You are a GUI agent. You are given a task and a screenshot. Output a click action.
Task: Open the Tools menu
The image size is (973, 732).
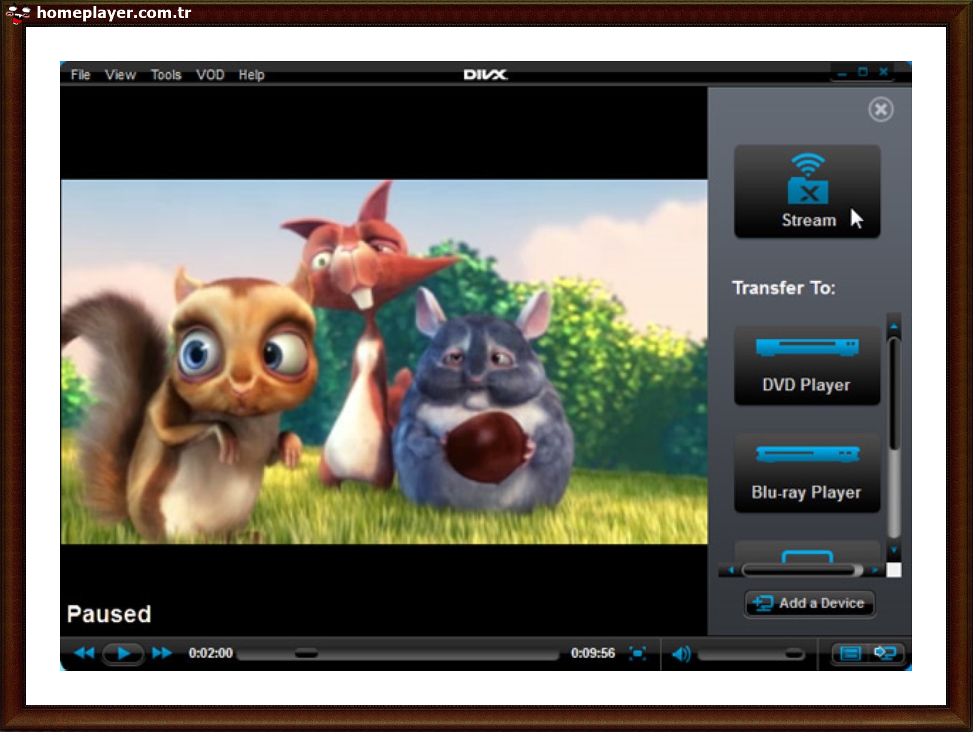166,75
